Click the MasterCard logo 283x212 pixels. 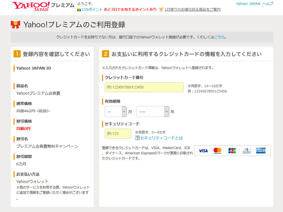point(218,151)
